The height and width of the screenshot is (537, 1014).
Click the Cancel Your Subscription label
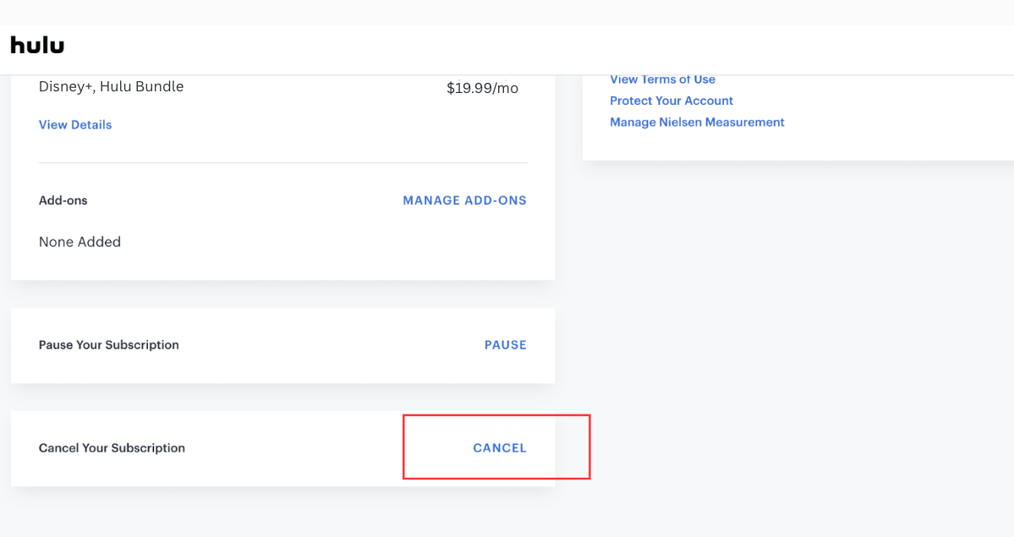[112, 448]
